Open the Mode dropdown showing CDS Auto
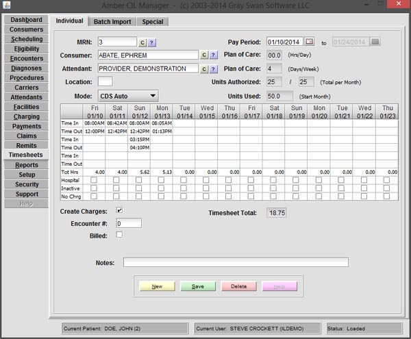The height and width of the screenshot is (339, 411). coord(127,96)
